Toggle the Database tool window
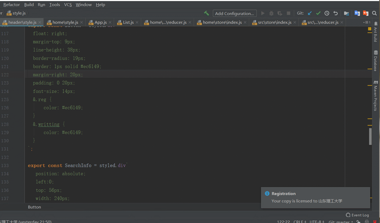Screen dimensions: 380x223 click(x=376, y=61)
